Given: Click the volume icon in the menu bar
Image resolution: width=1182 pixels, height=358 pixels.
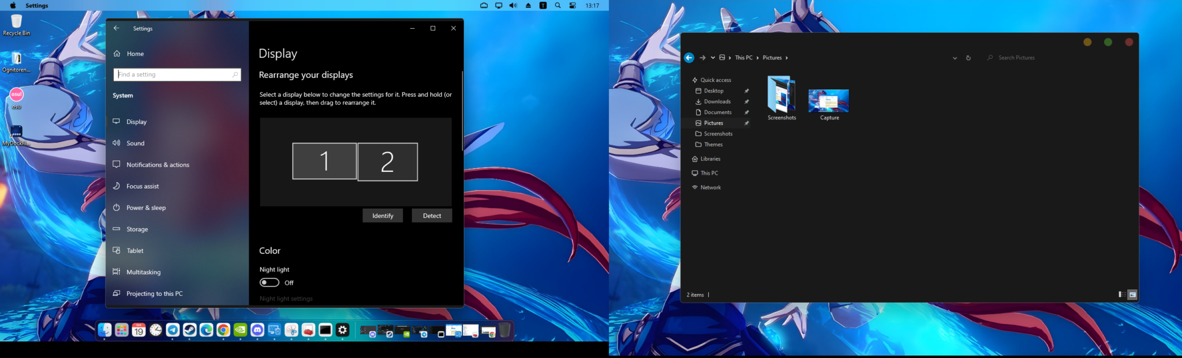Looking at the screenshot, I should tap(513, 6).
